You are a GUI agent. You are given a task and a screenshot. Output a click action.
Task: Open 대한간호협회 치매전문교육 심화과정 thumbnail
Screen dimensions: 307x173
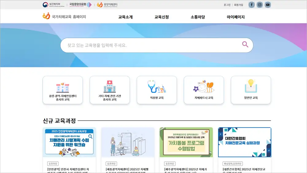[244, 142]
